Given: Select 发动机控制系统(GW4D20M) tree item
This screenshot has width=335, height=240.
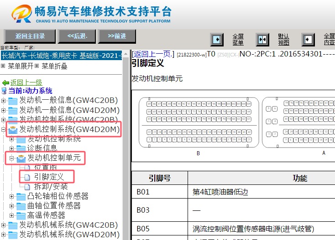Looking at the screenshot, I should click(x=69, y=129).
